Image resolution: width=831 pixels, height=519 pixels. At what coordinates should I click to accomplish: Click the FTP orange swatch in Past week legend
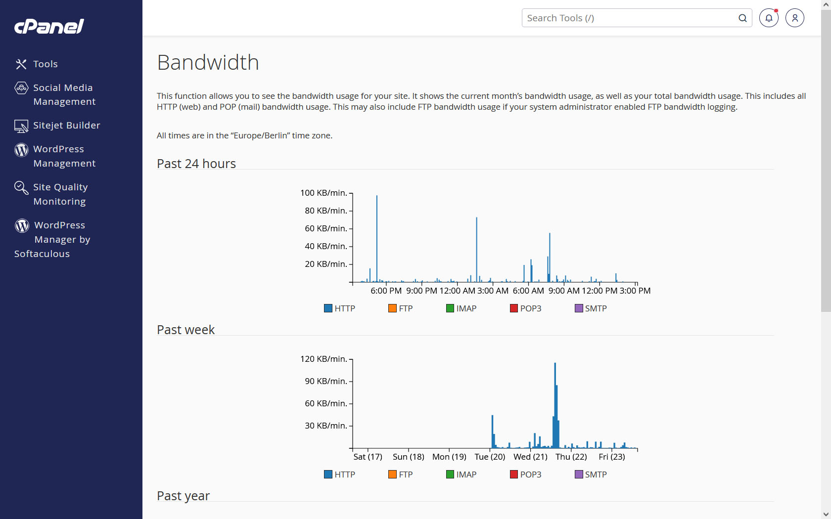pyautogui.click(x=392, y=475)
